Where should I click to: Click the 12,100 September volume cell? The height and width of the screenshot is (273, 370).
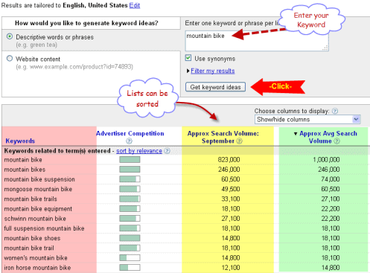[231, 268]
